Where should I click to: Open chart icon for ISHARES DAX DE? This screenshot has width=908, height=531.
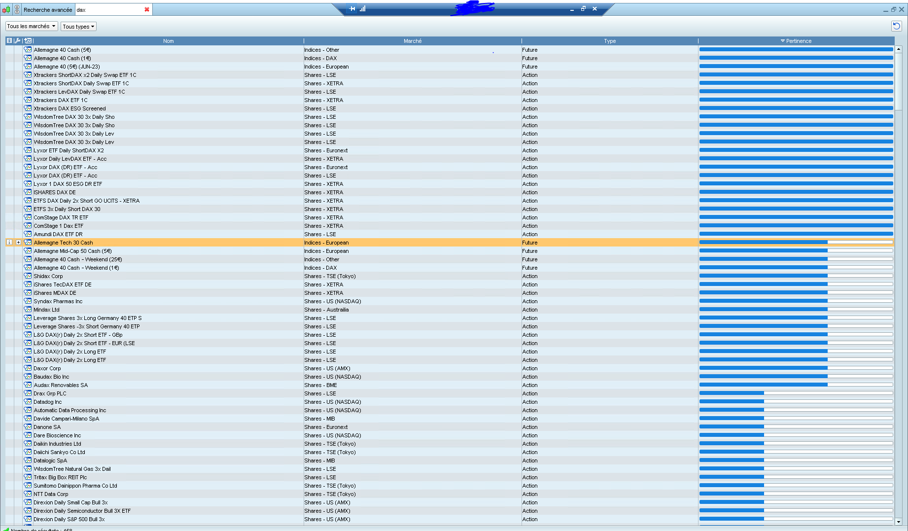pos(28,192)
